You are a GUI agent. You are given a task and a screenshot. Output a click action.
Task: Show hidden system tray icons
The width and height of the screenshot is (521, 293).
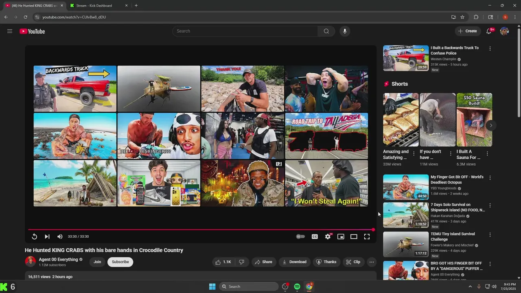coord(470,286)
